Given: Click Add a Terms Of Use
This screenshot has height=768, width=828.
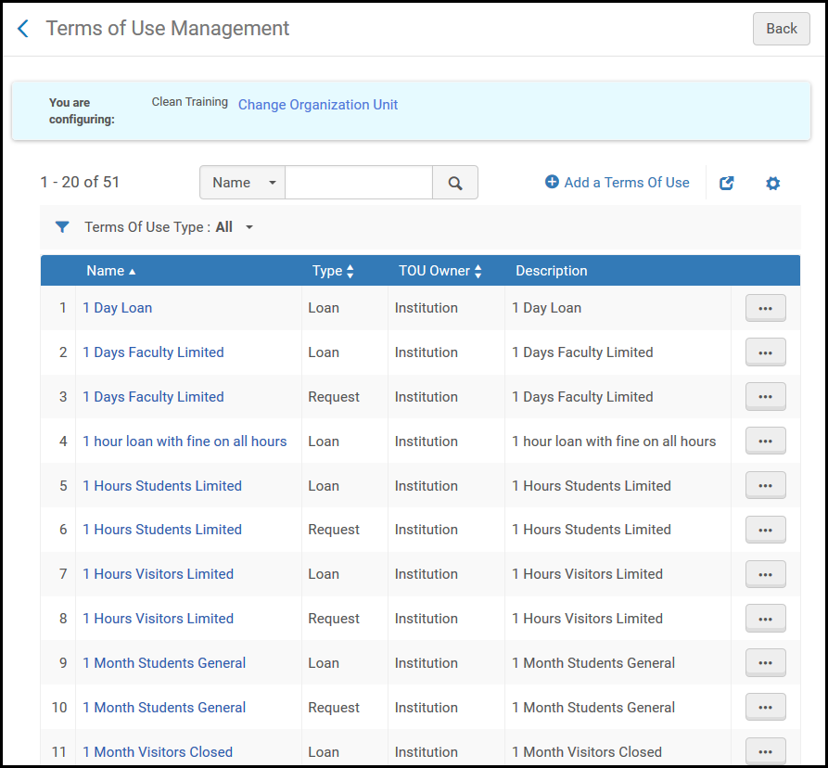Looking at the screenshot, I should pyautogui.click(x=617, y=183).
